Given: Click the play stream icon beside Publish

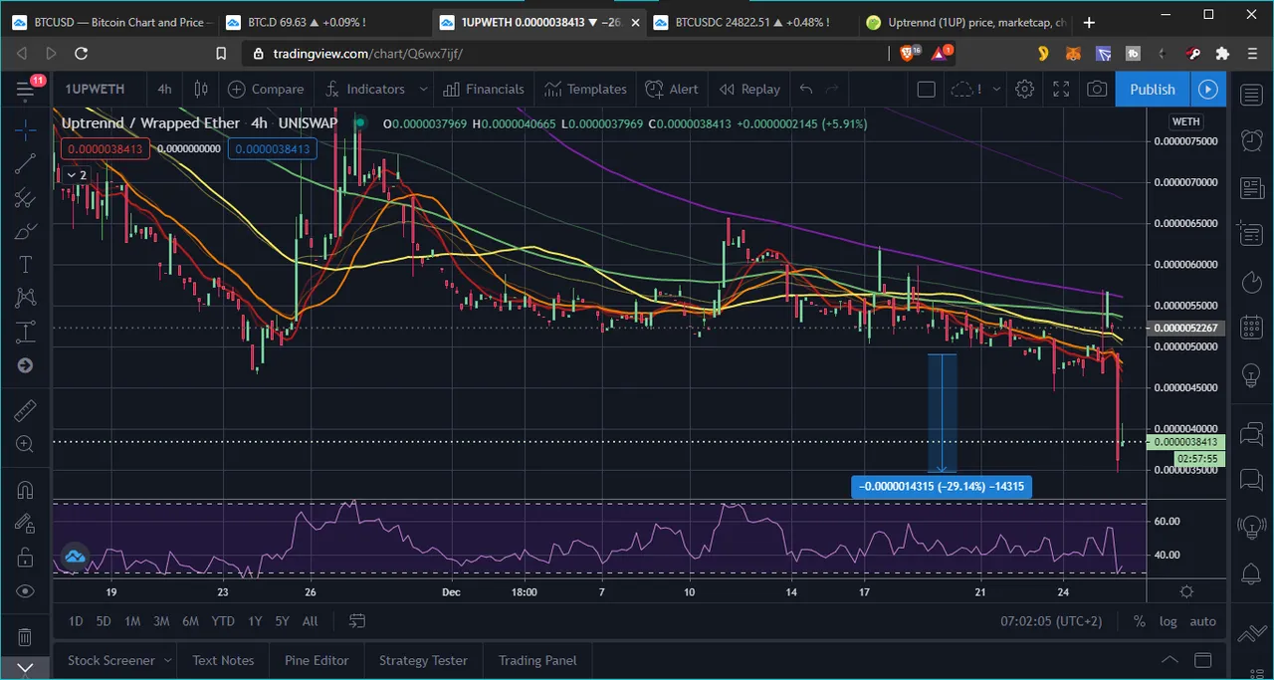Looking at the screenshot, I should click(x=1207, y=90).
